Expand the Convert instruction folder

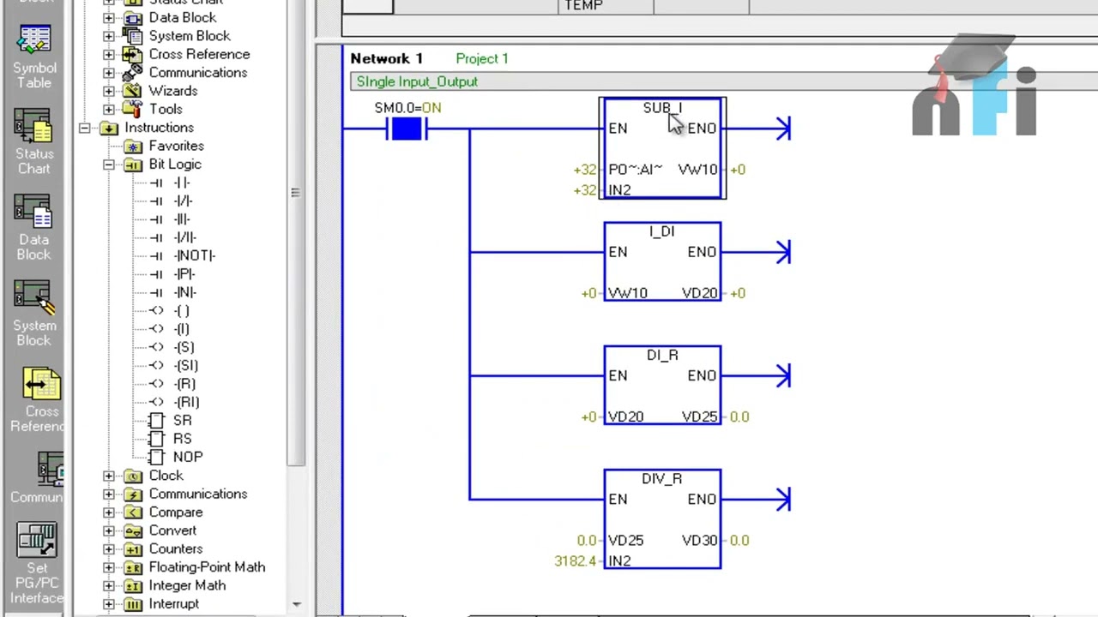(109, 530)
